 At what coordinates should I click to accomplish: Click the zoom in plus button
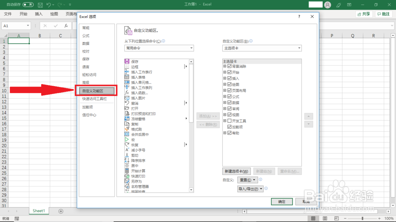(x=379, y=218)
